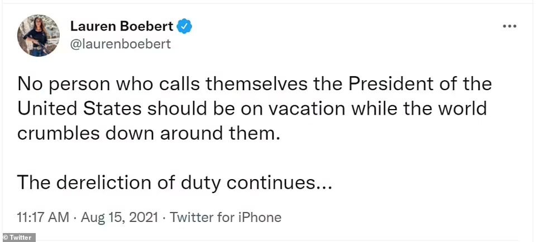This screenshot has width=537, height=242.
Task: Click the word iPhone in the footer
Action: point(260,217)
